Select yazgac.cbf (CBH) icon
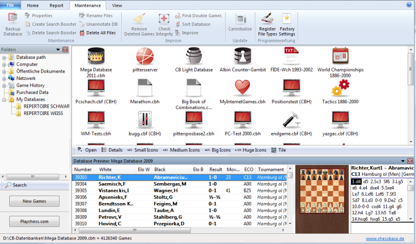 click(x=340, y=120)
